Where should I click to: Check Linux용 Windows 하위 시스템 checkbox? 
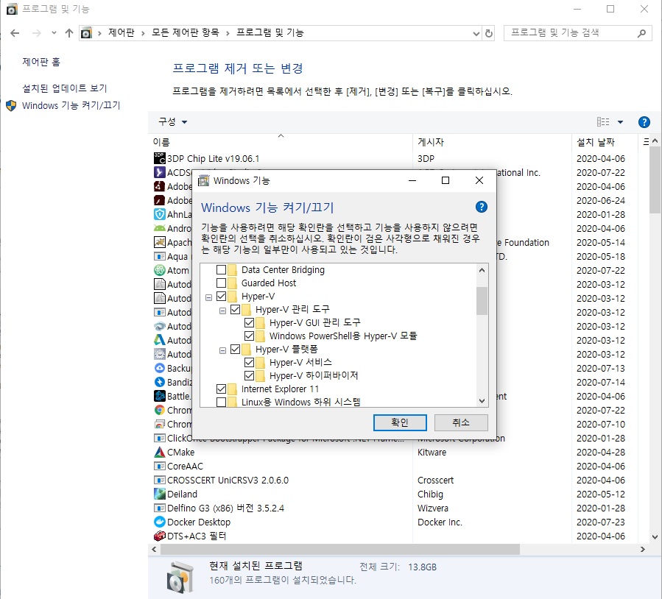221,402
